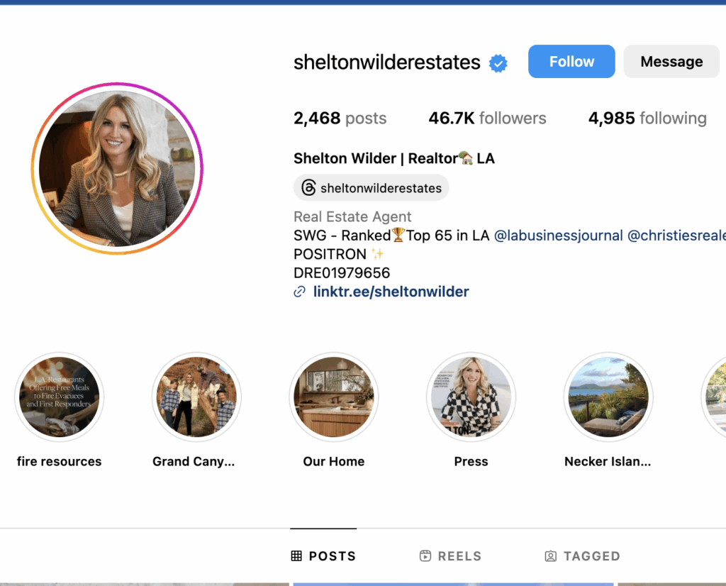
Task: Click the link chain icon in bio
Action: pos(300,292)
